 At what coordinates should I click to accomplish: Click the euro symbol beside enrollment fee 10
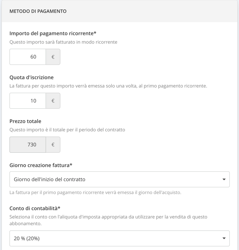(53, 101)
